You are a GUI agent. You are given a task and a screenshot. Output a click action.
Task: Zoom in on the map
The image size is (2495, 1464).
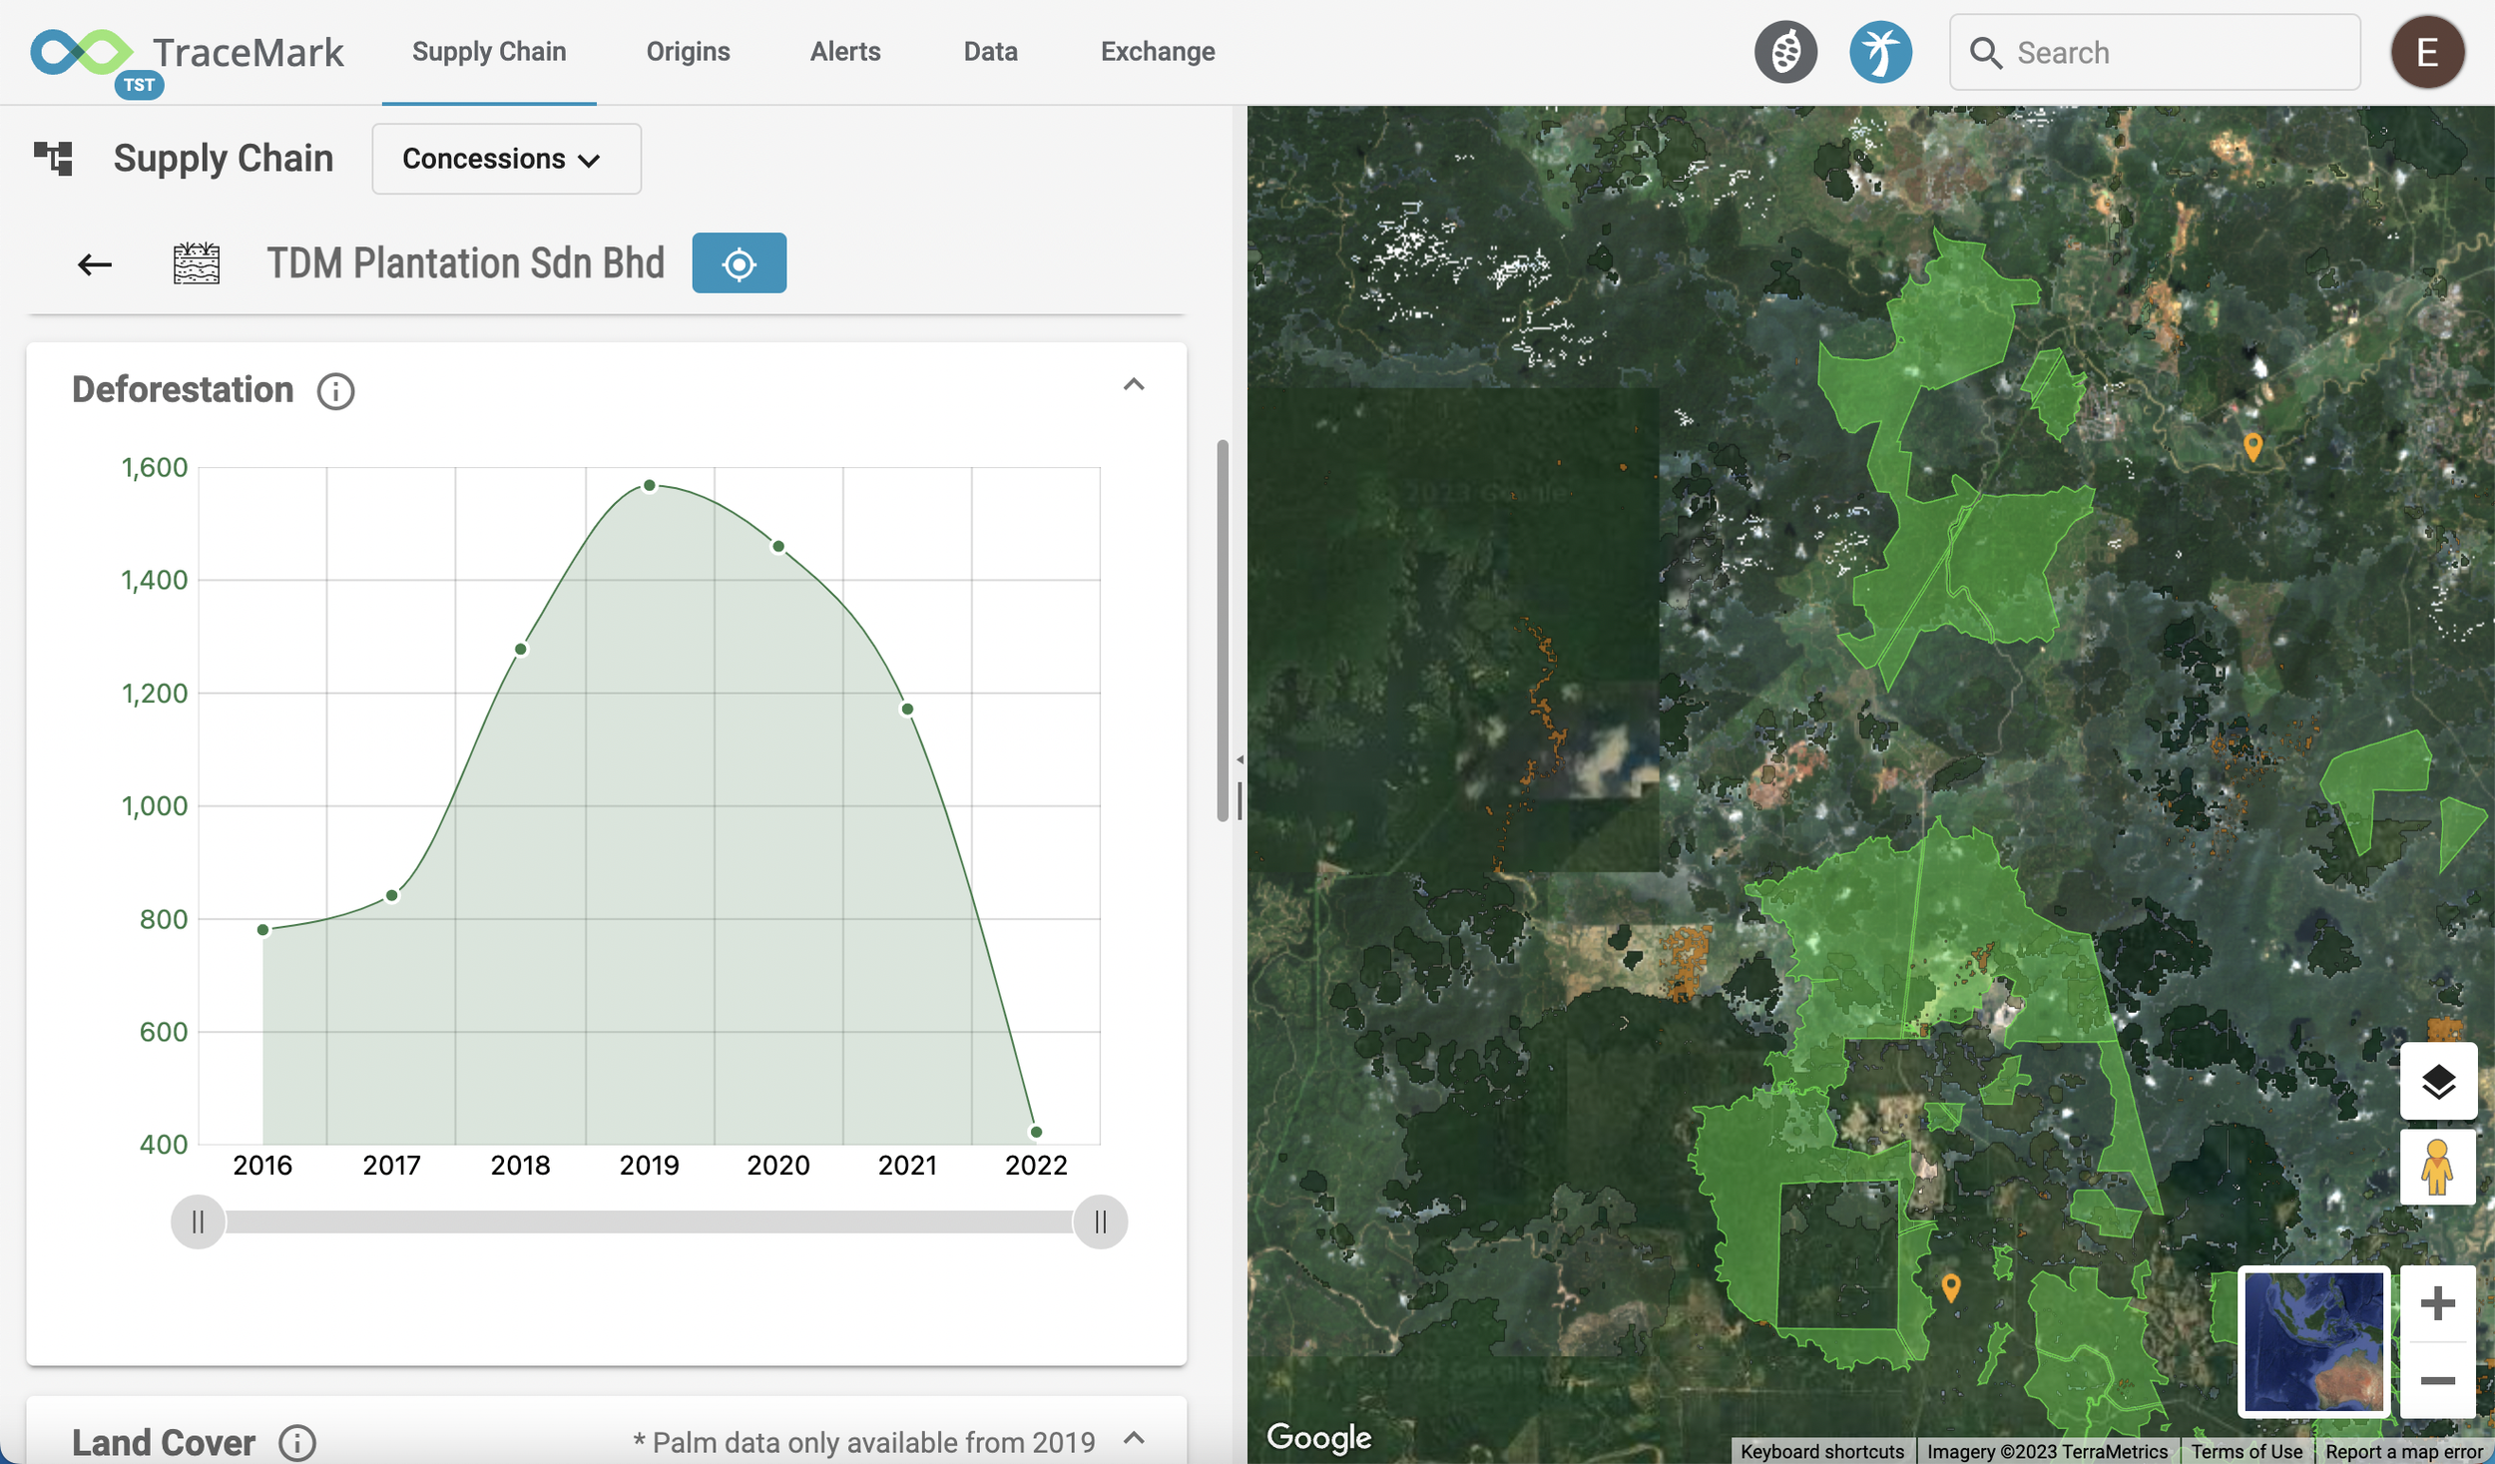(x=2438, y=1303)
